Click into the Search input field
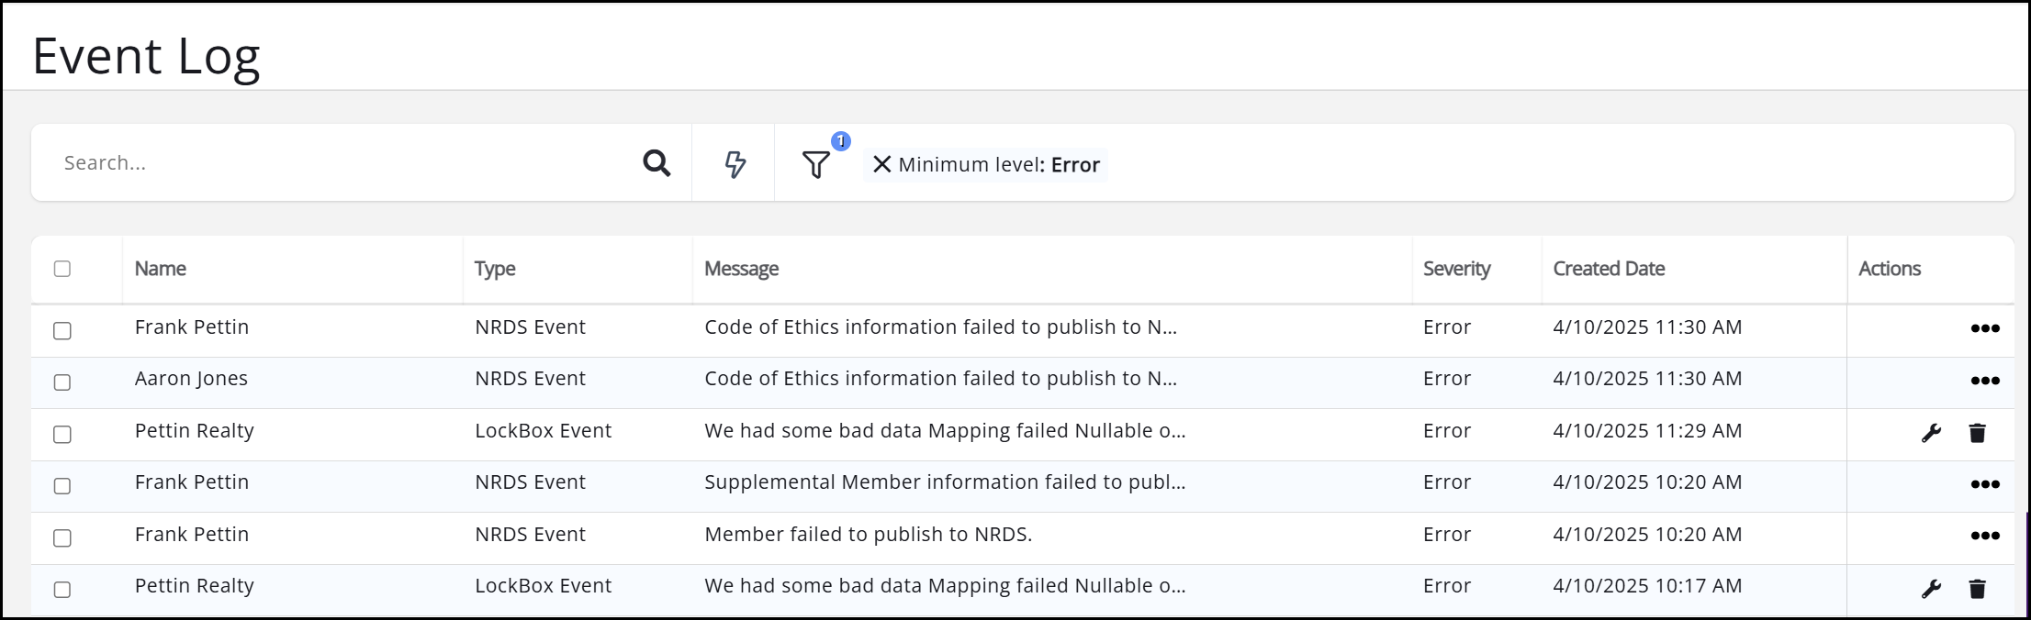 340,163
